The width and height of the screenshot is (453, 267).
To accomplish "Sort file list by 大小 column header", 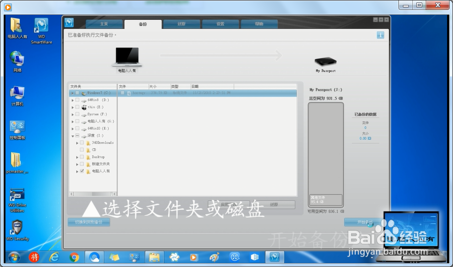I will (159, 87).
